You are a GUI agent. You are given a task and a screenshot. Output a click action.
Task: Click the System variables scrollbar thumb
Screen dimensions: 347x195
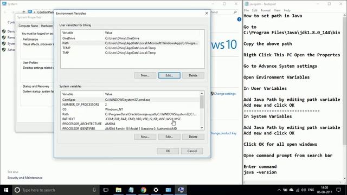coord(202,102)
